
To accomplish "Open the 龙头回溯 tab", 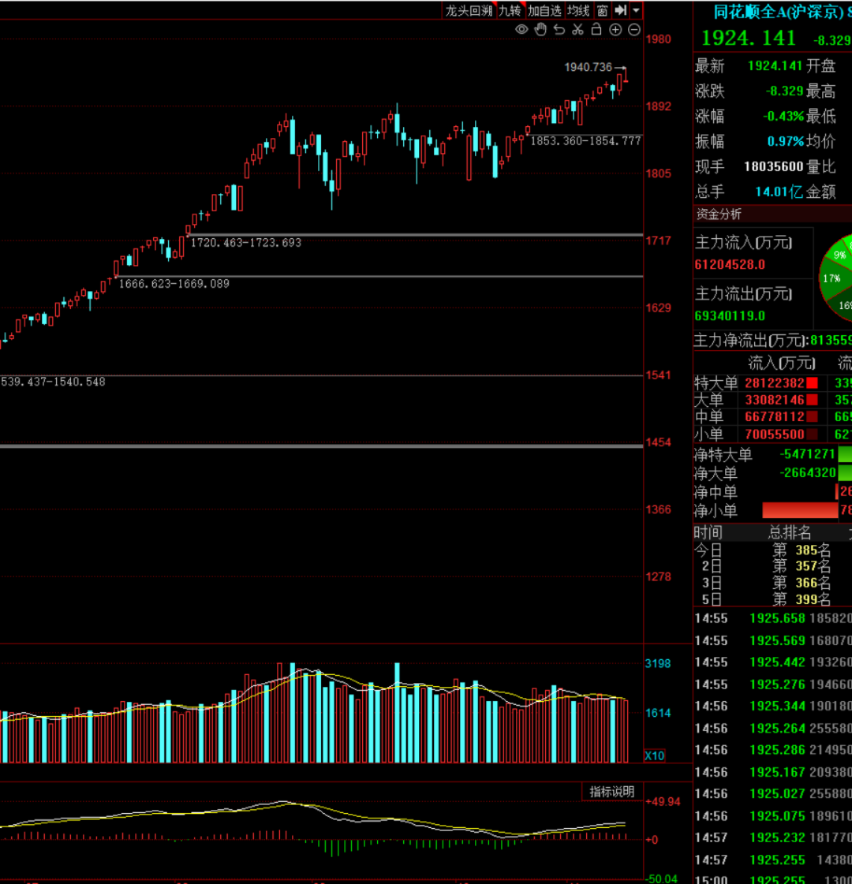I will point(468,10).
